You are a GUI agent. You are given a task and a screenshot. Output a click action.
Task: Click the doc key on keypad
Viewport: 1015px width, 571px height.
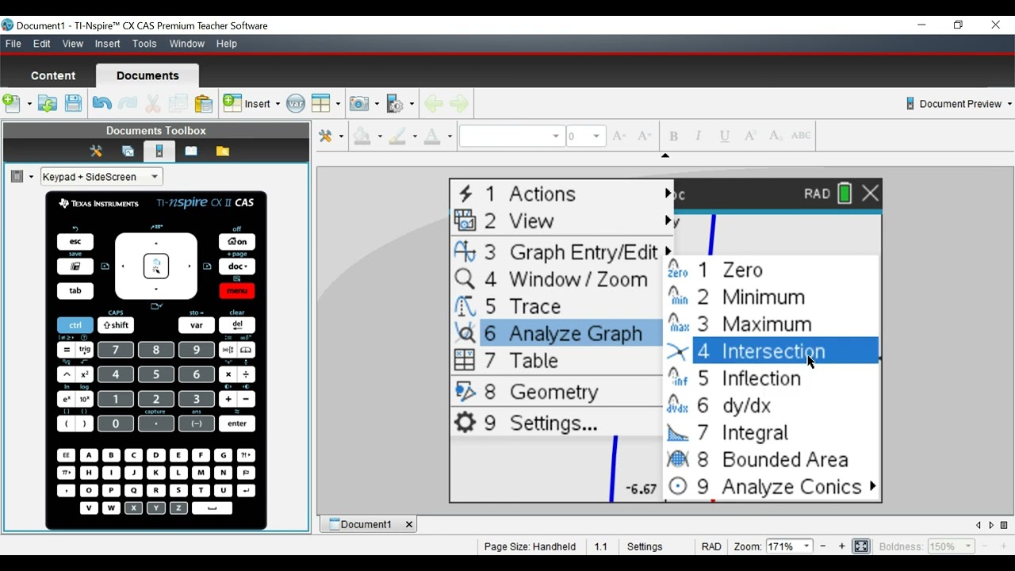236,266
